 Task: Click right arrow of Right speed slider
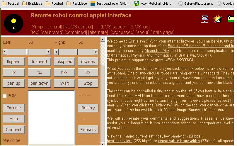point(96,52)
